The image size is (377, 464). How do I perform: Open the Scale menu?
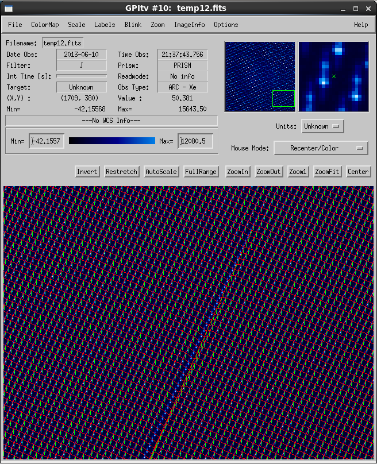tap(76, 25)
